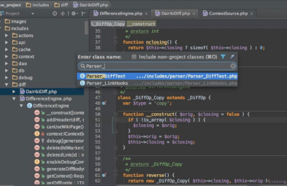This screenshot has height=186, width=287.
Task: Click the scroll-from-source target icon
Action: 55,13
